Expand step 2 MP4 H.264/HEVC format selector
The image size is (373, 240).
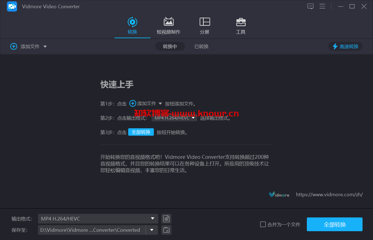coord(174,118)
